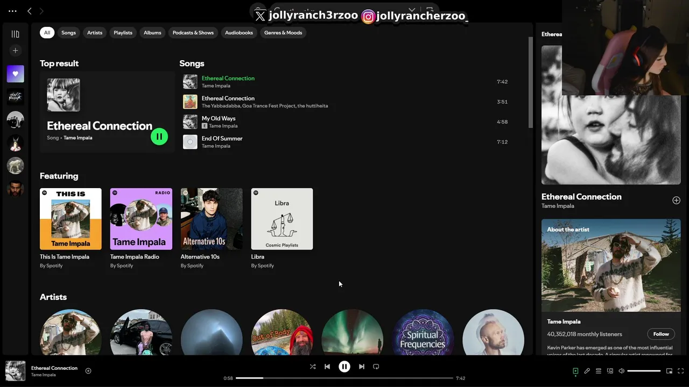Screen dimensions: 689x387
Task: Skip to next track
Action: coord(362,367)
